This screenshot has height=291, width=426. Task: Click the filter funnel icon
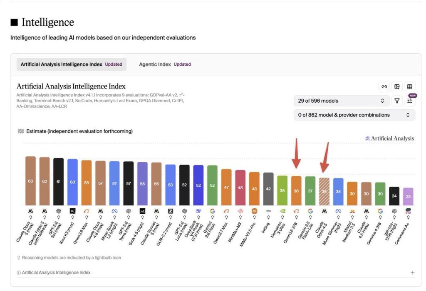click(x=397, y=101)
